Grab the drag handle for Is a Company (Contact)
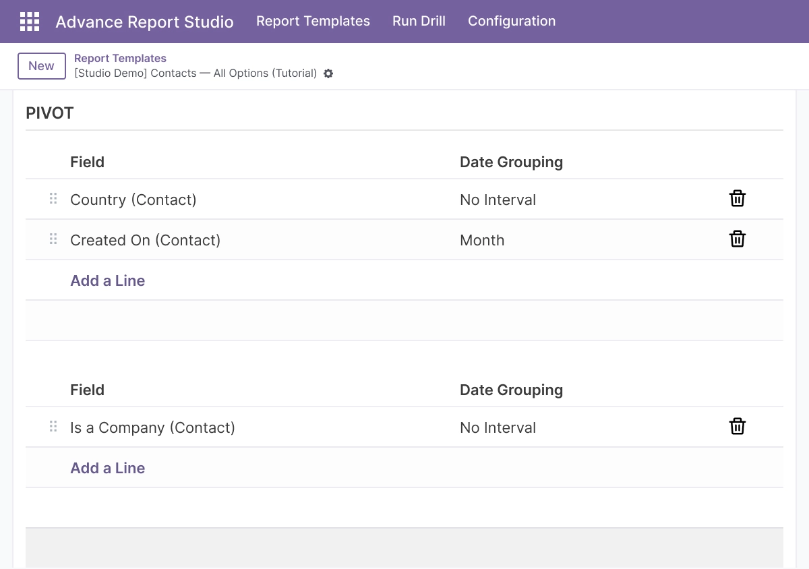Viewport: 809px width, 569px height. click(x=53, y=427)
